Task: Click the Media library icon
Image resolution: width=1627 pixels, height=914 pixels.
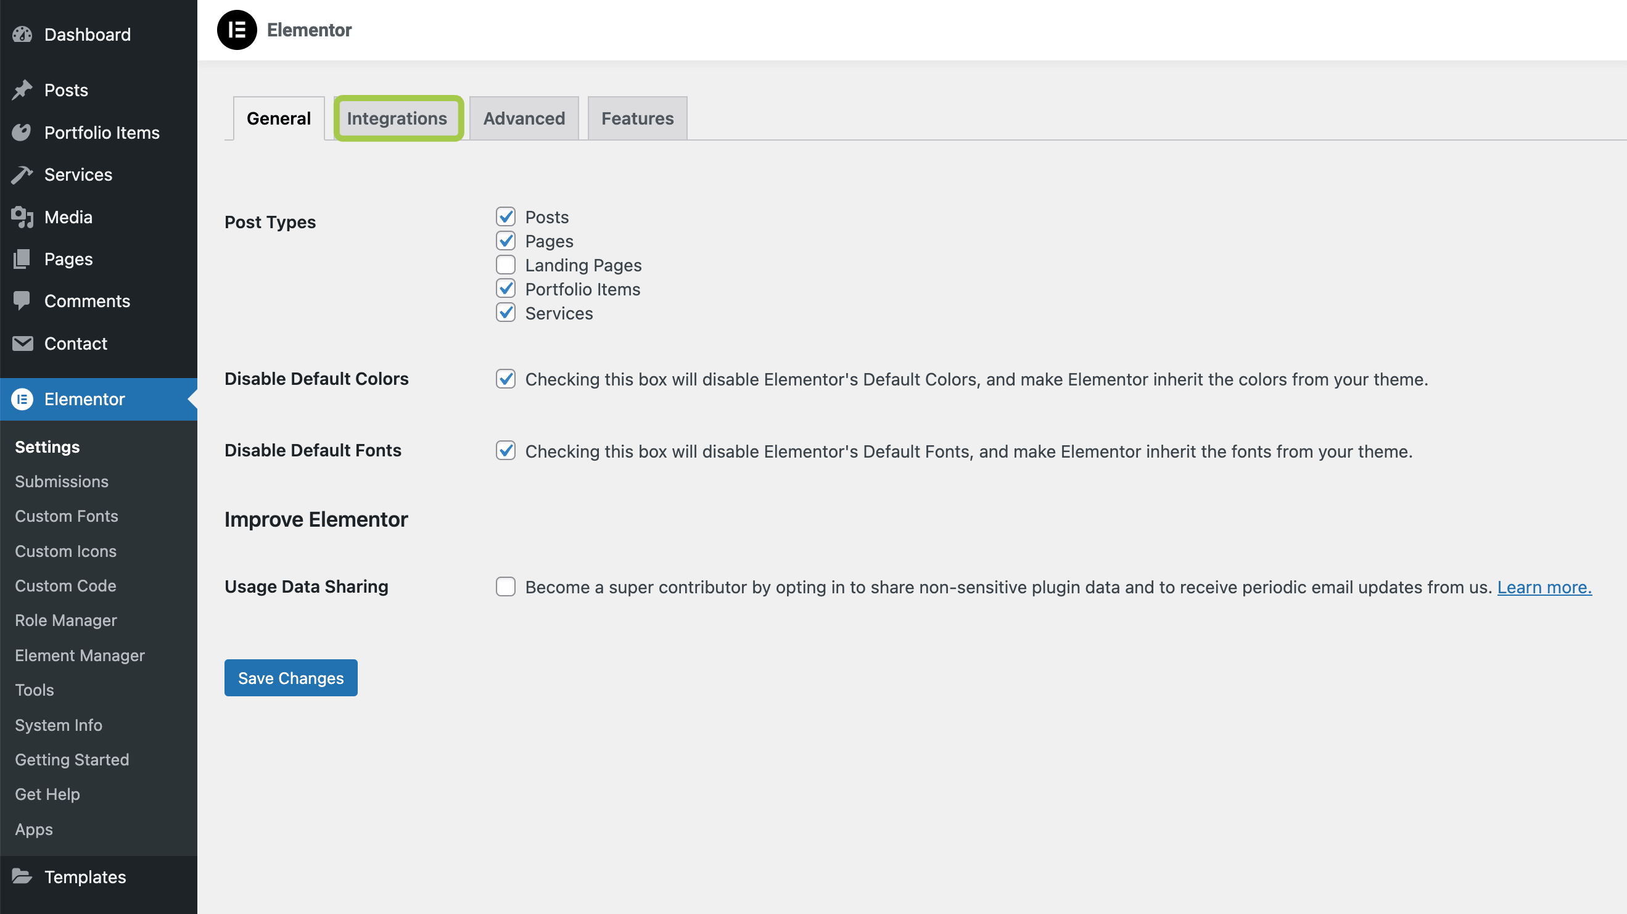Action: (22, 216)
